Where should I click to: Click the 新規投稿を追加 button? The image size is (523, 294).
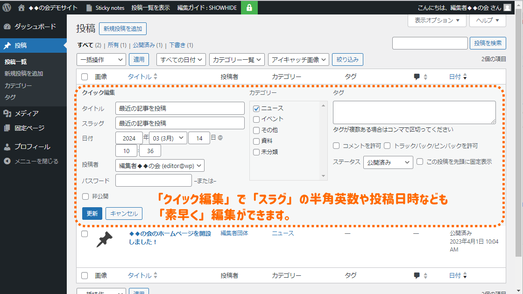tap(123, 29)
